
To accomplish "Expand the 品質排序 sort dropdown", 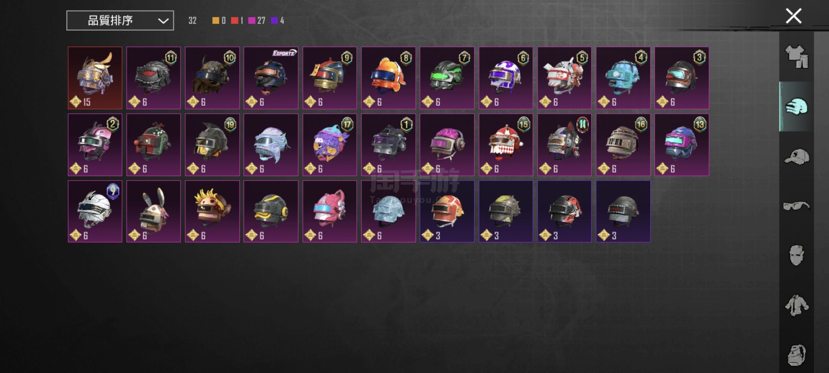I will tap(120, 20).
